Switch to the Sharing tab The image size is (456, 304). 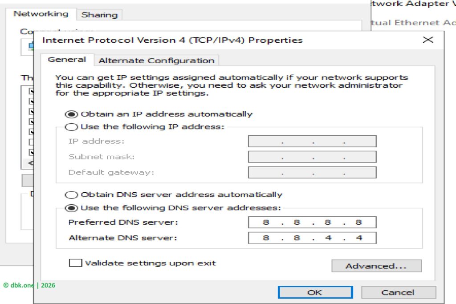click(x=99, y=15)
